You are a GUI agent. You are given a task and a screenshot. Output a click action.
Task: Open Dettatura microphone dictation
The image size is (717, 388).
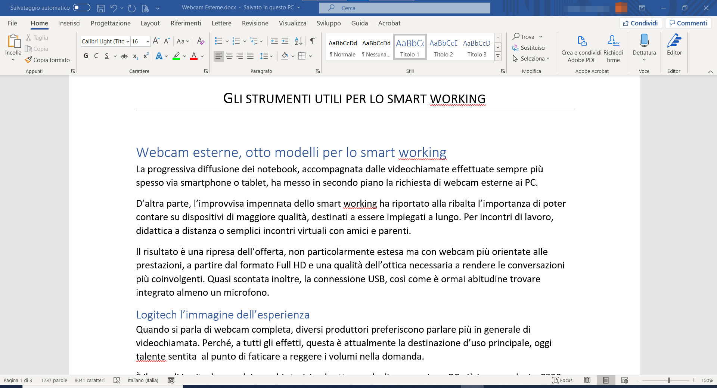tap(644, 44)
